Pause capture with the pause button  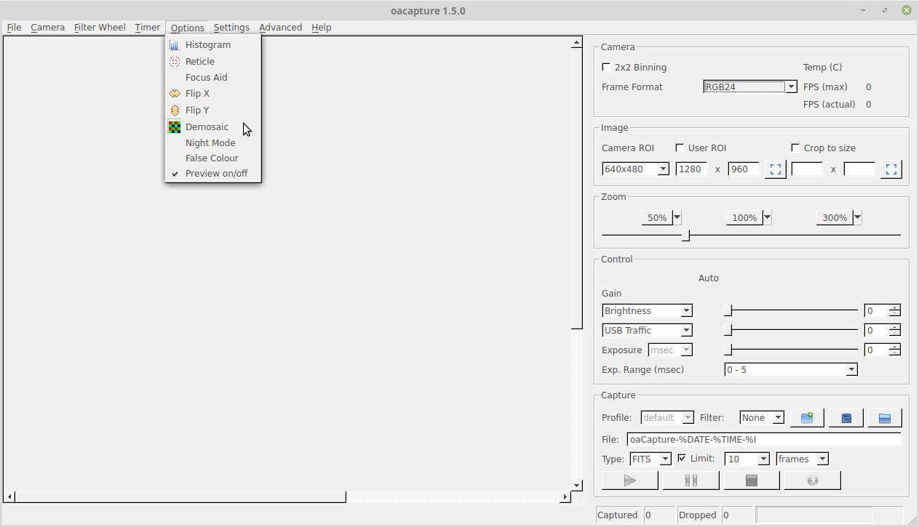[x=691, y=480]
